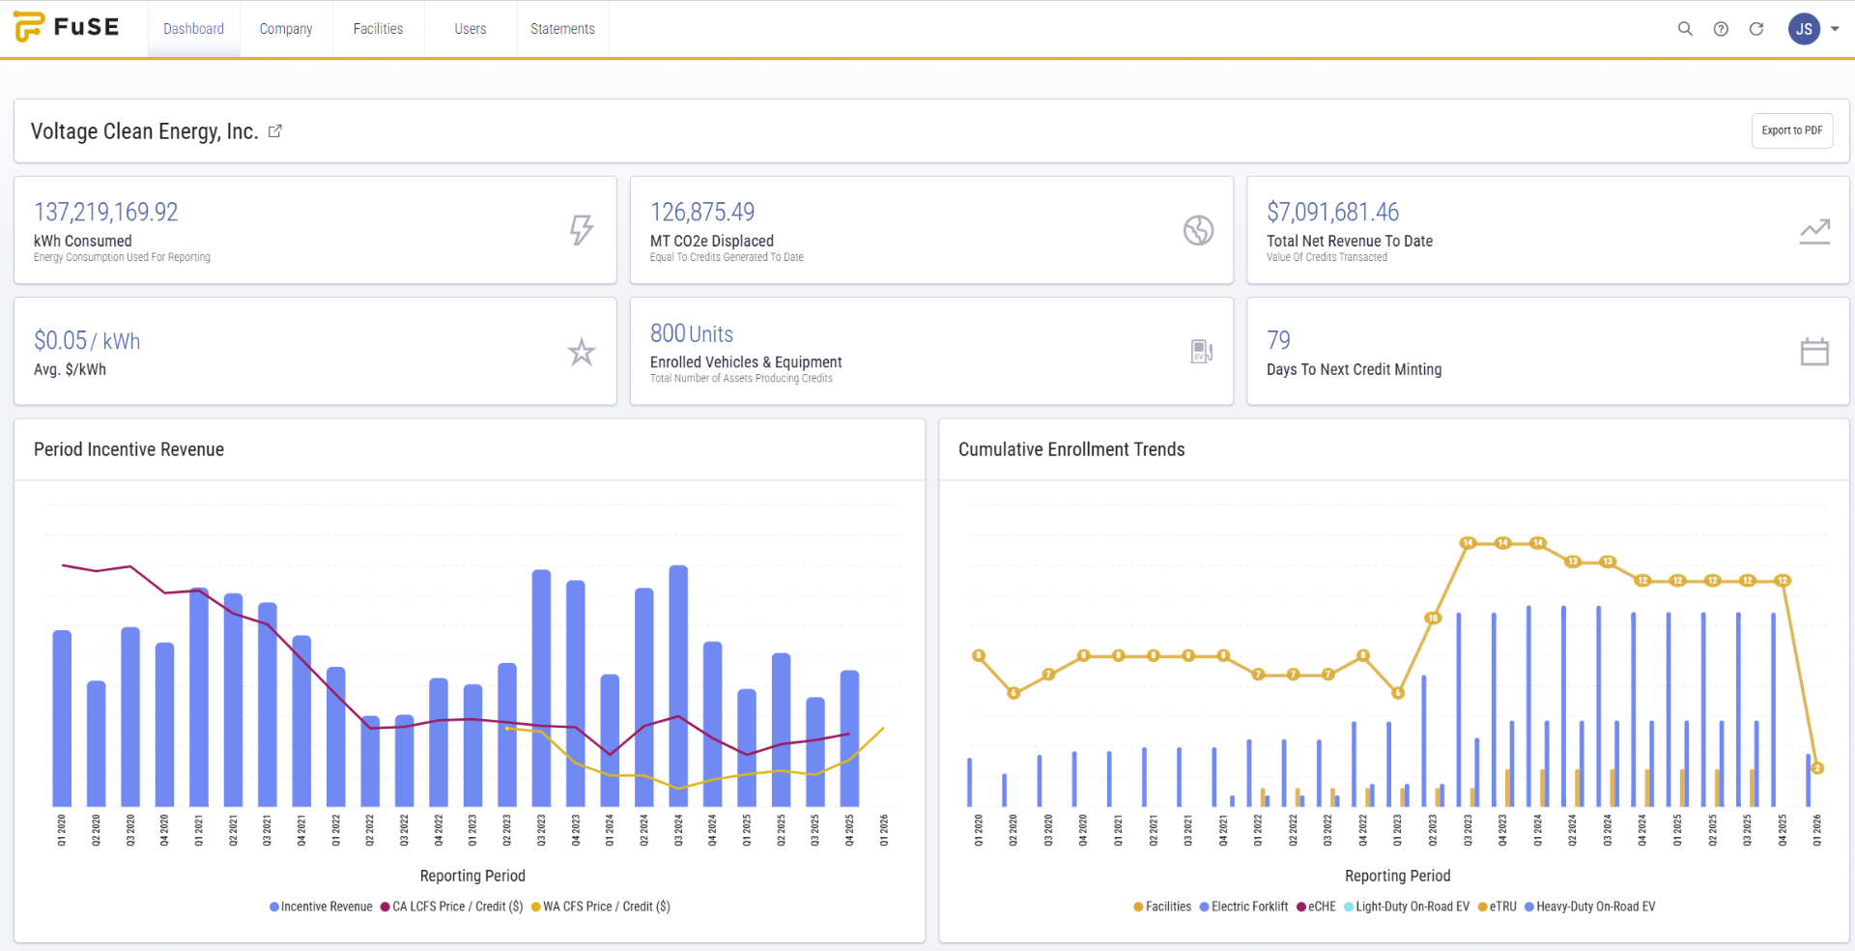Screen dimensions: 1855x951
Task: Open external link icon beside Voltage Clean Energy
Action: click(274, 131)
